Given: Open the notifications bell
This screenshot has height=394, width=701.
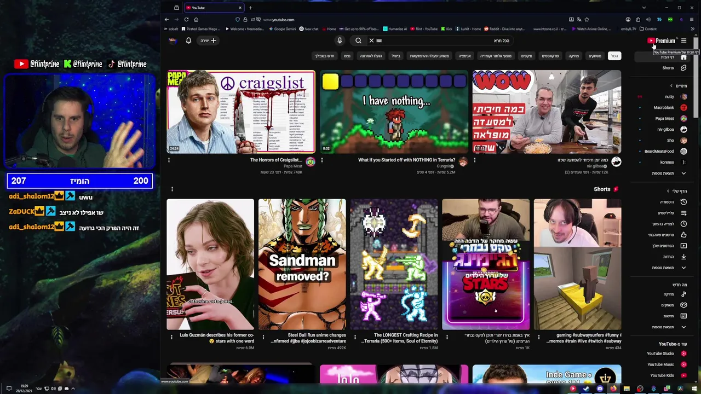Looking at the screenshot, I should click(188, 40).
